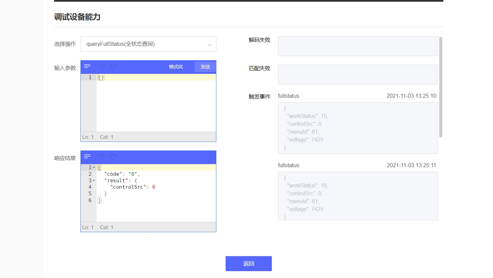
Task: Click into the input parameters code area
Action: [156, 103]
